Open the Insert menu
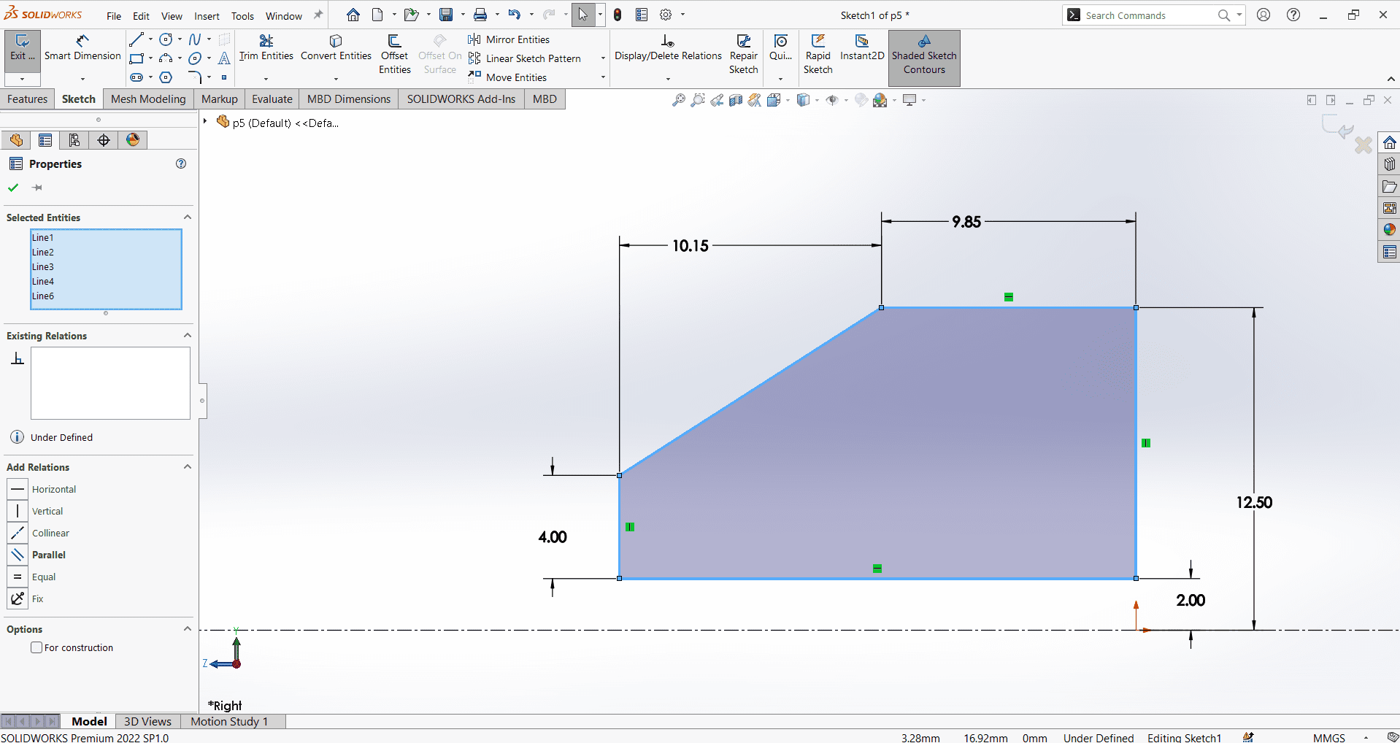 tap(207, 16)
